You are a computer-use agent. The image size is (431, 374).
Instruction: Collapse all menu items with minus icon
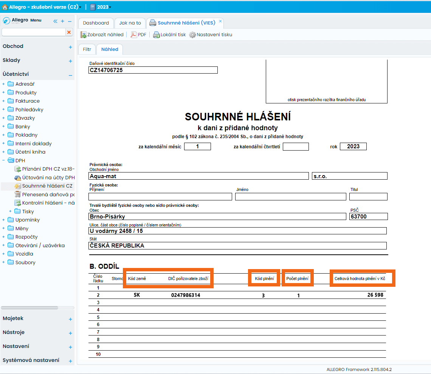70,21
